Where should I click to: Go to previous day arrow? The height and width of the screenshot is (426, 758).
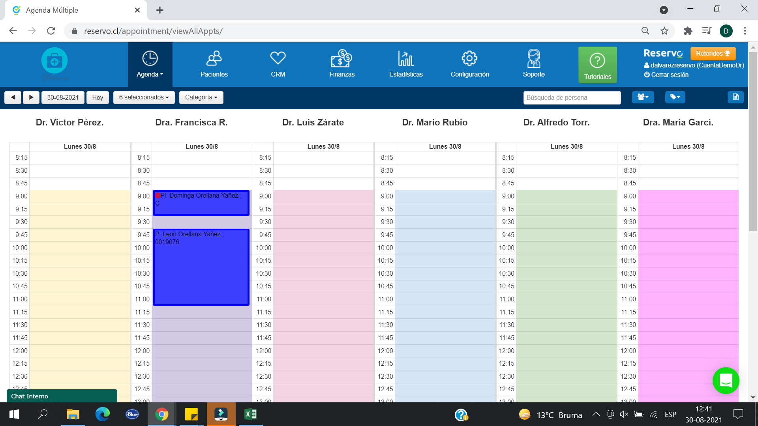[13, 97]
